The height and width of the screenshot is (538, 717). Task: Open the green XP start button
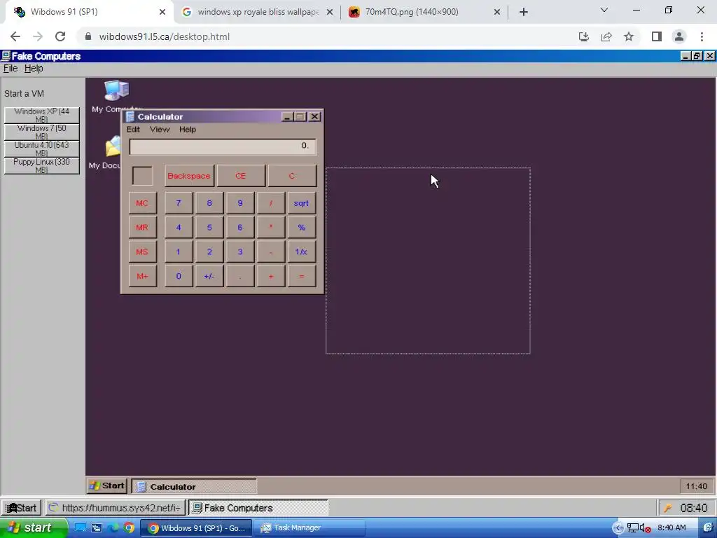coord(33,528)
